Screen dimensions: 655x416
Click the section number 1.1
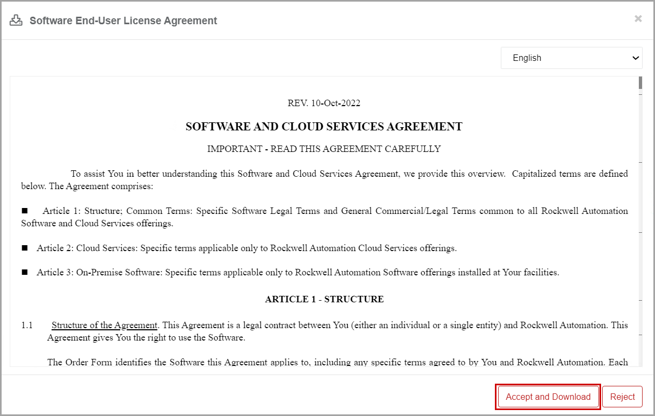27,325
